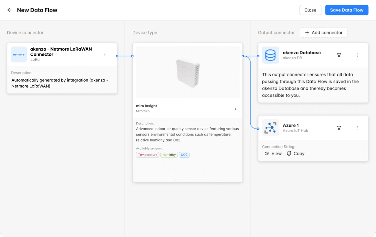Click the Device type column header
The image size is (376, 237).
145,33
